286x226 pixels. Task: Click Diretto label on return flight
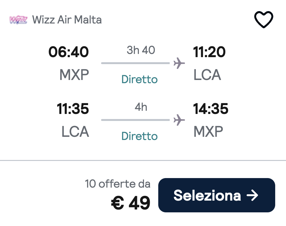(x=139, y=136)
